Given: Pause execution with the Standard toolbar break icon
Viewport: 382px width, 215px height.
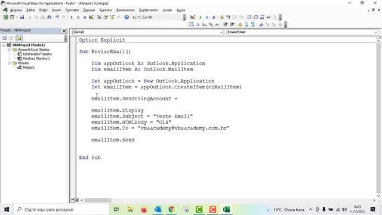Looking at the screenshot, I should click(78, 17).
